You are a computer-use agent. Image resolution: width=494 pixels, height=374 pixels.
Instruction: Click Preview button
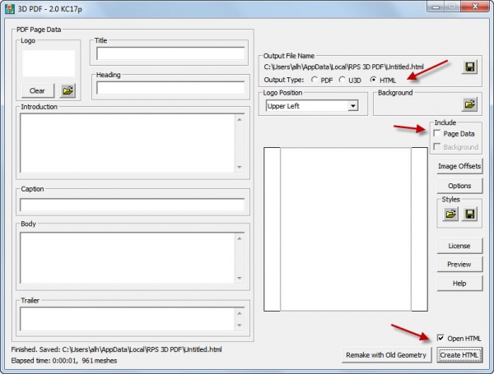pos(459,265)
